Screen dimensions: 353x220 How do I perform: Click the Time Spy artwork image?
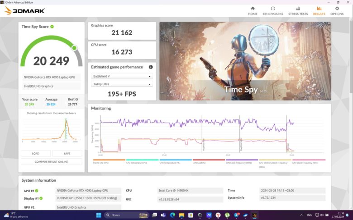(245, 61)
